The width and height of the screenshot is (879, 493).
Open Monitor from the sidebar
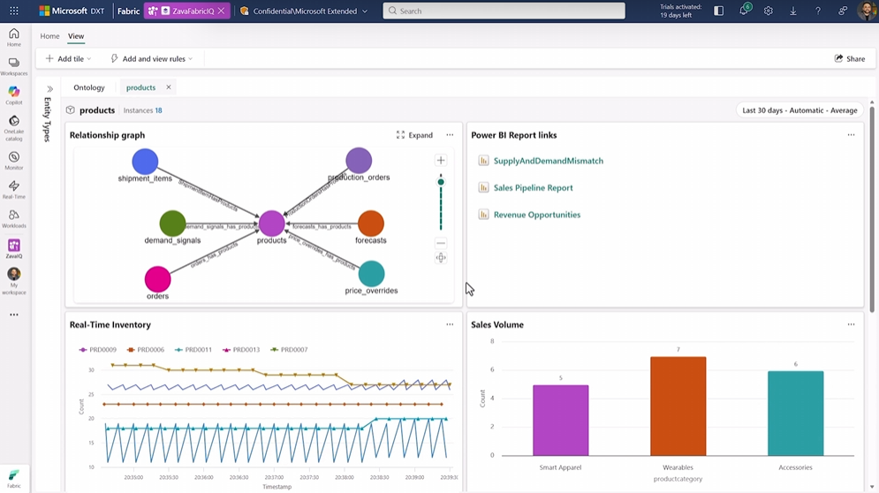14,161
